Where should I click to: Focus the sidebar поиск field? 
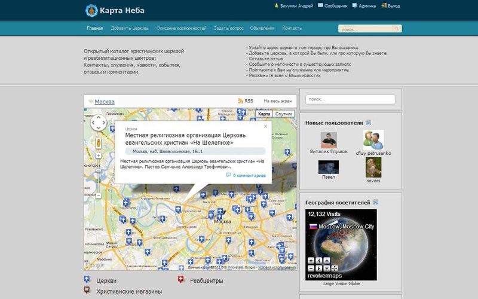(350, 99)
